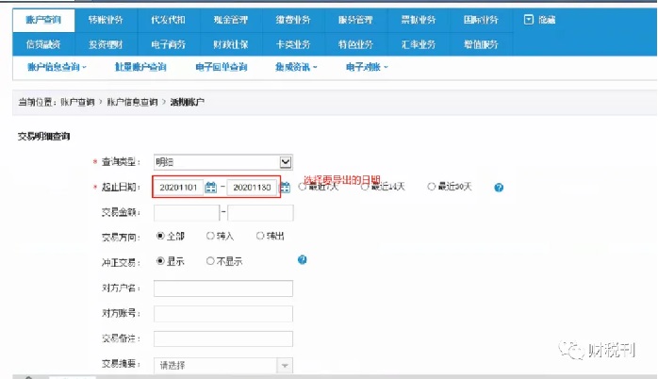Click 账户查询 breadcrumb link
Viewport: 658px width, 379px height.
[77, 102]
